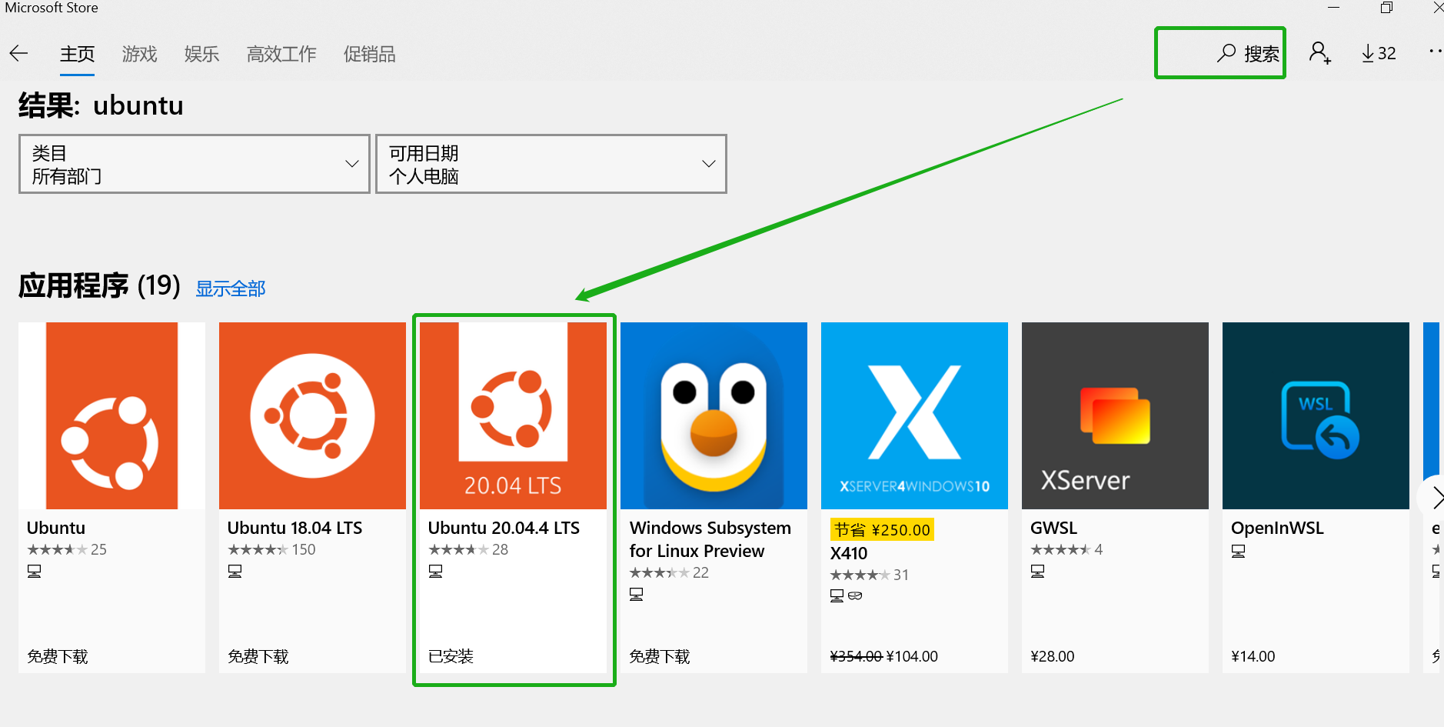Image resolution: width=1444 pixels, height=727 pixels.
Task: Minimize the Microsoft Store window
Action: click(x=1334, y=8)
